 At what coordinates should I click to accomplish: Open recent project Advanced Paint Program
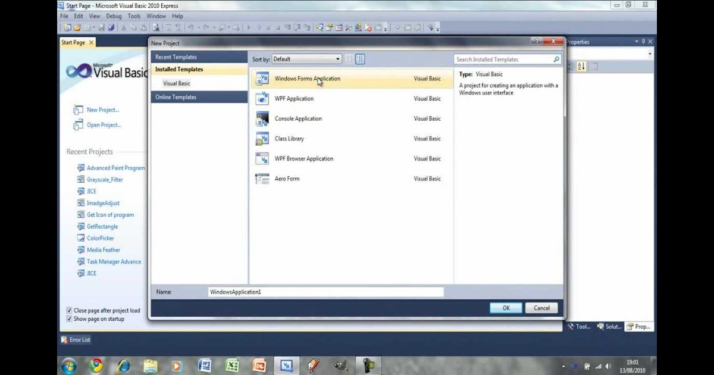coord(115,168)
